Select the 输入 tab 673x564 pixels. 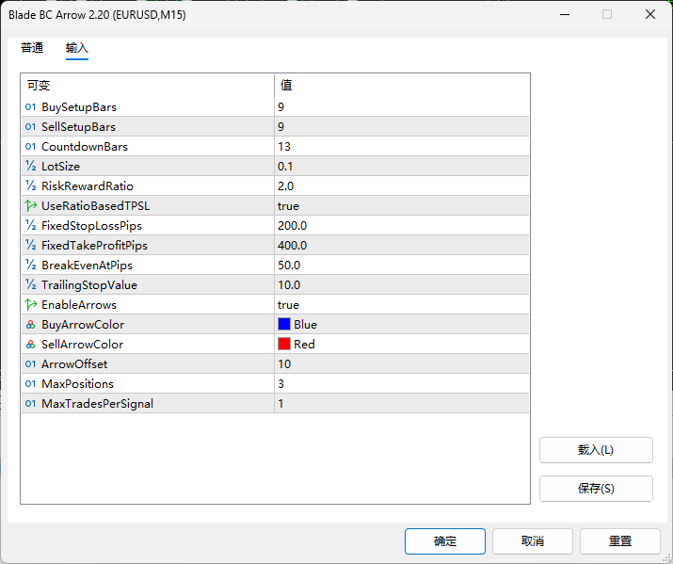pyautogui.click(x=77, y=48)
